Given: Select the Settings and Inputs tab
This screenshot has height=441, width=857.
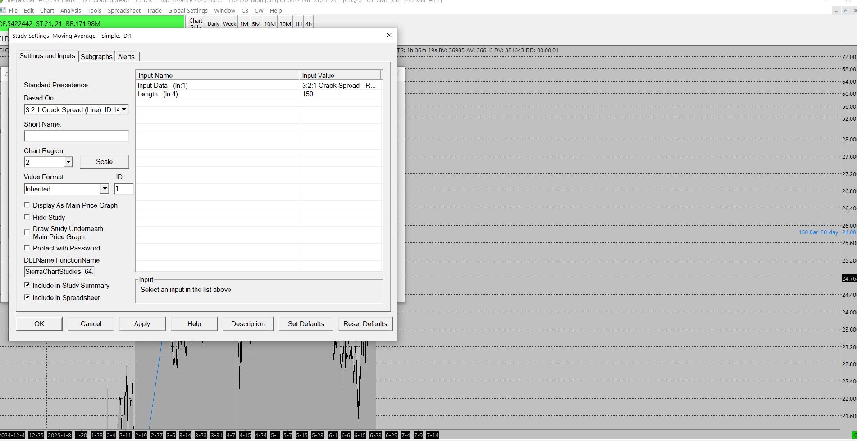Looking at the screenshot, I should click(47, 56).
